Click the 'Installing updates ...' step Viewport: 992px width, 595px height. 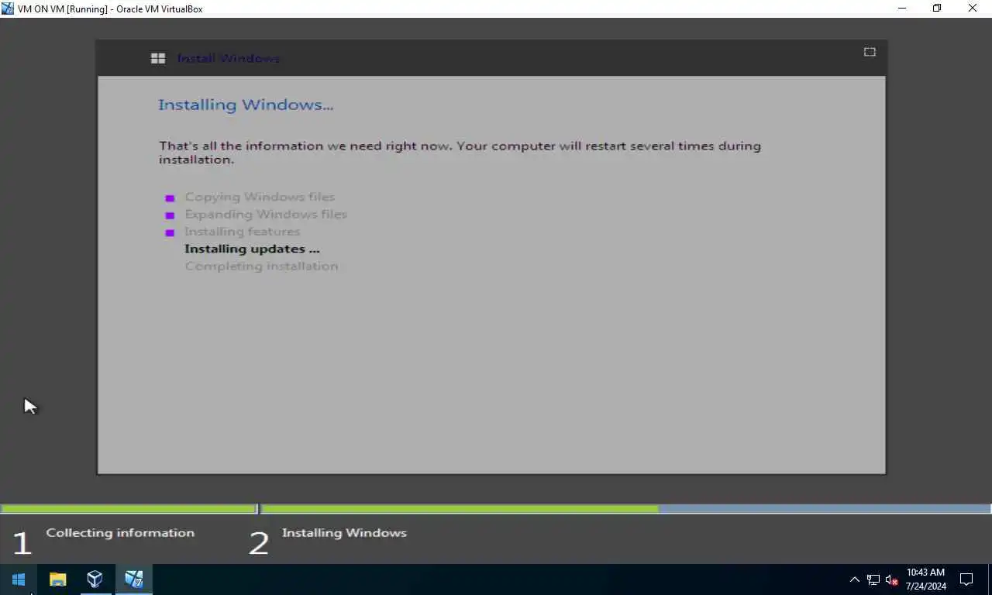(x=252, y=249)
